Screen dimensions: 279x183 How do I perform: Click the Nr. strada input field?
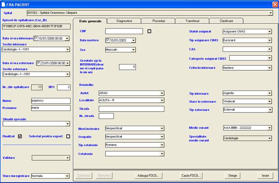(106, 116)
